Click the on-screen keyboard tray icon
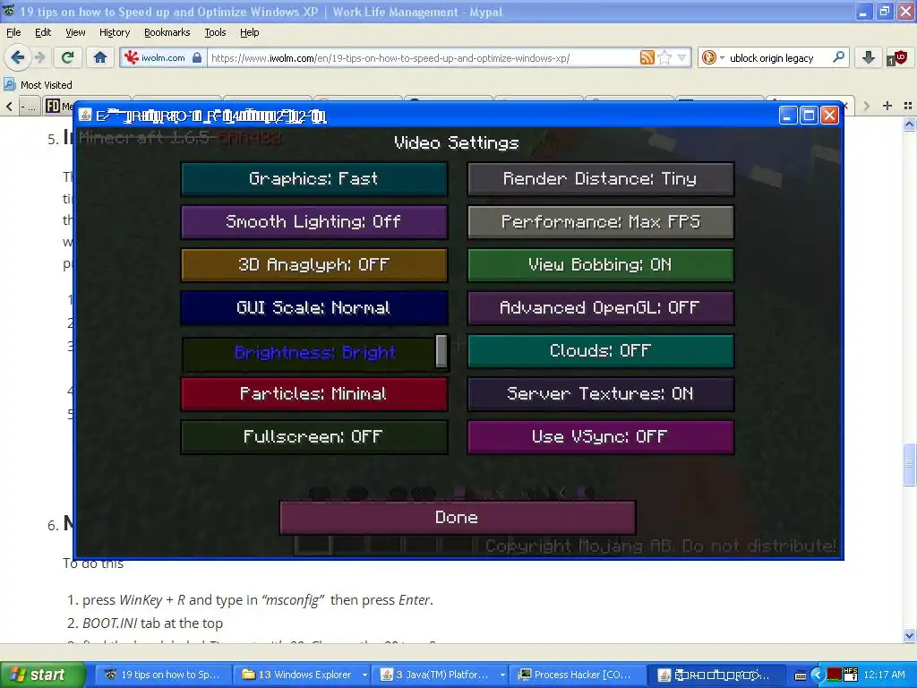Image resolution: width=917 pixels, height=688 pixels. click(801, 675)
